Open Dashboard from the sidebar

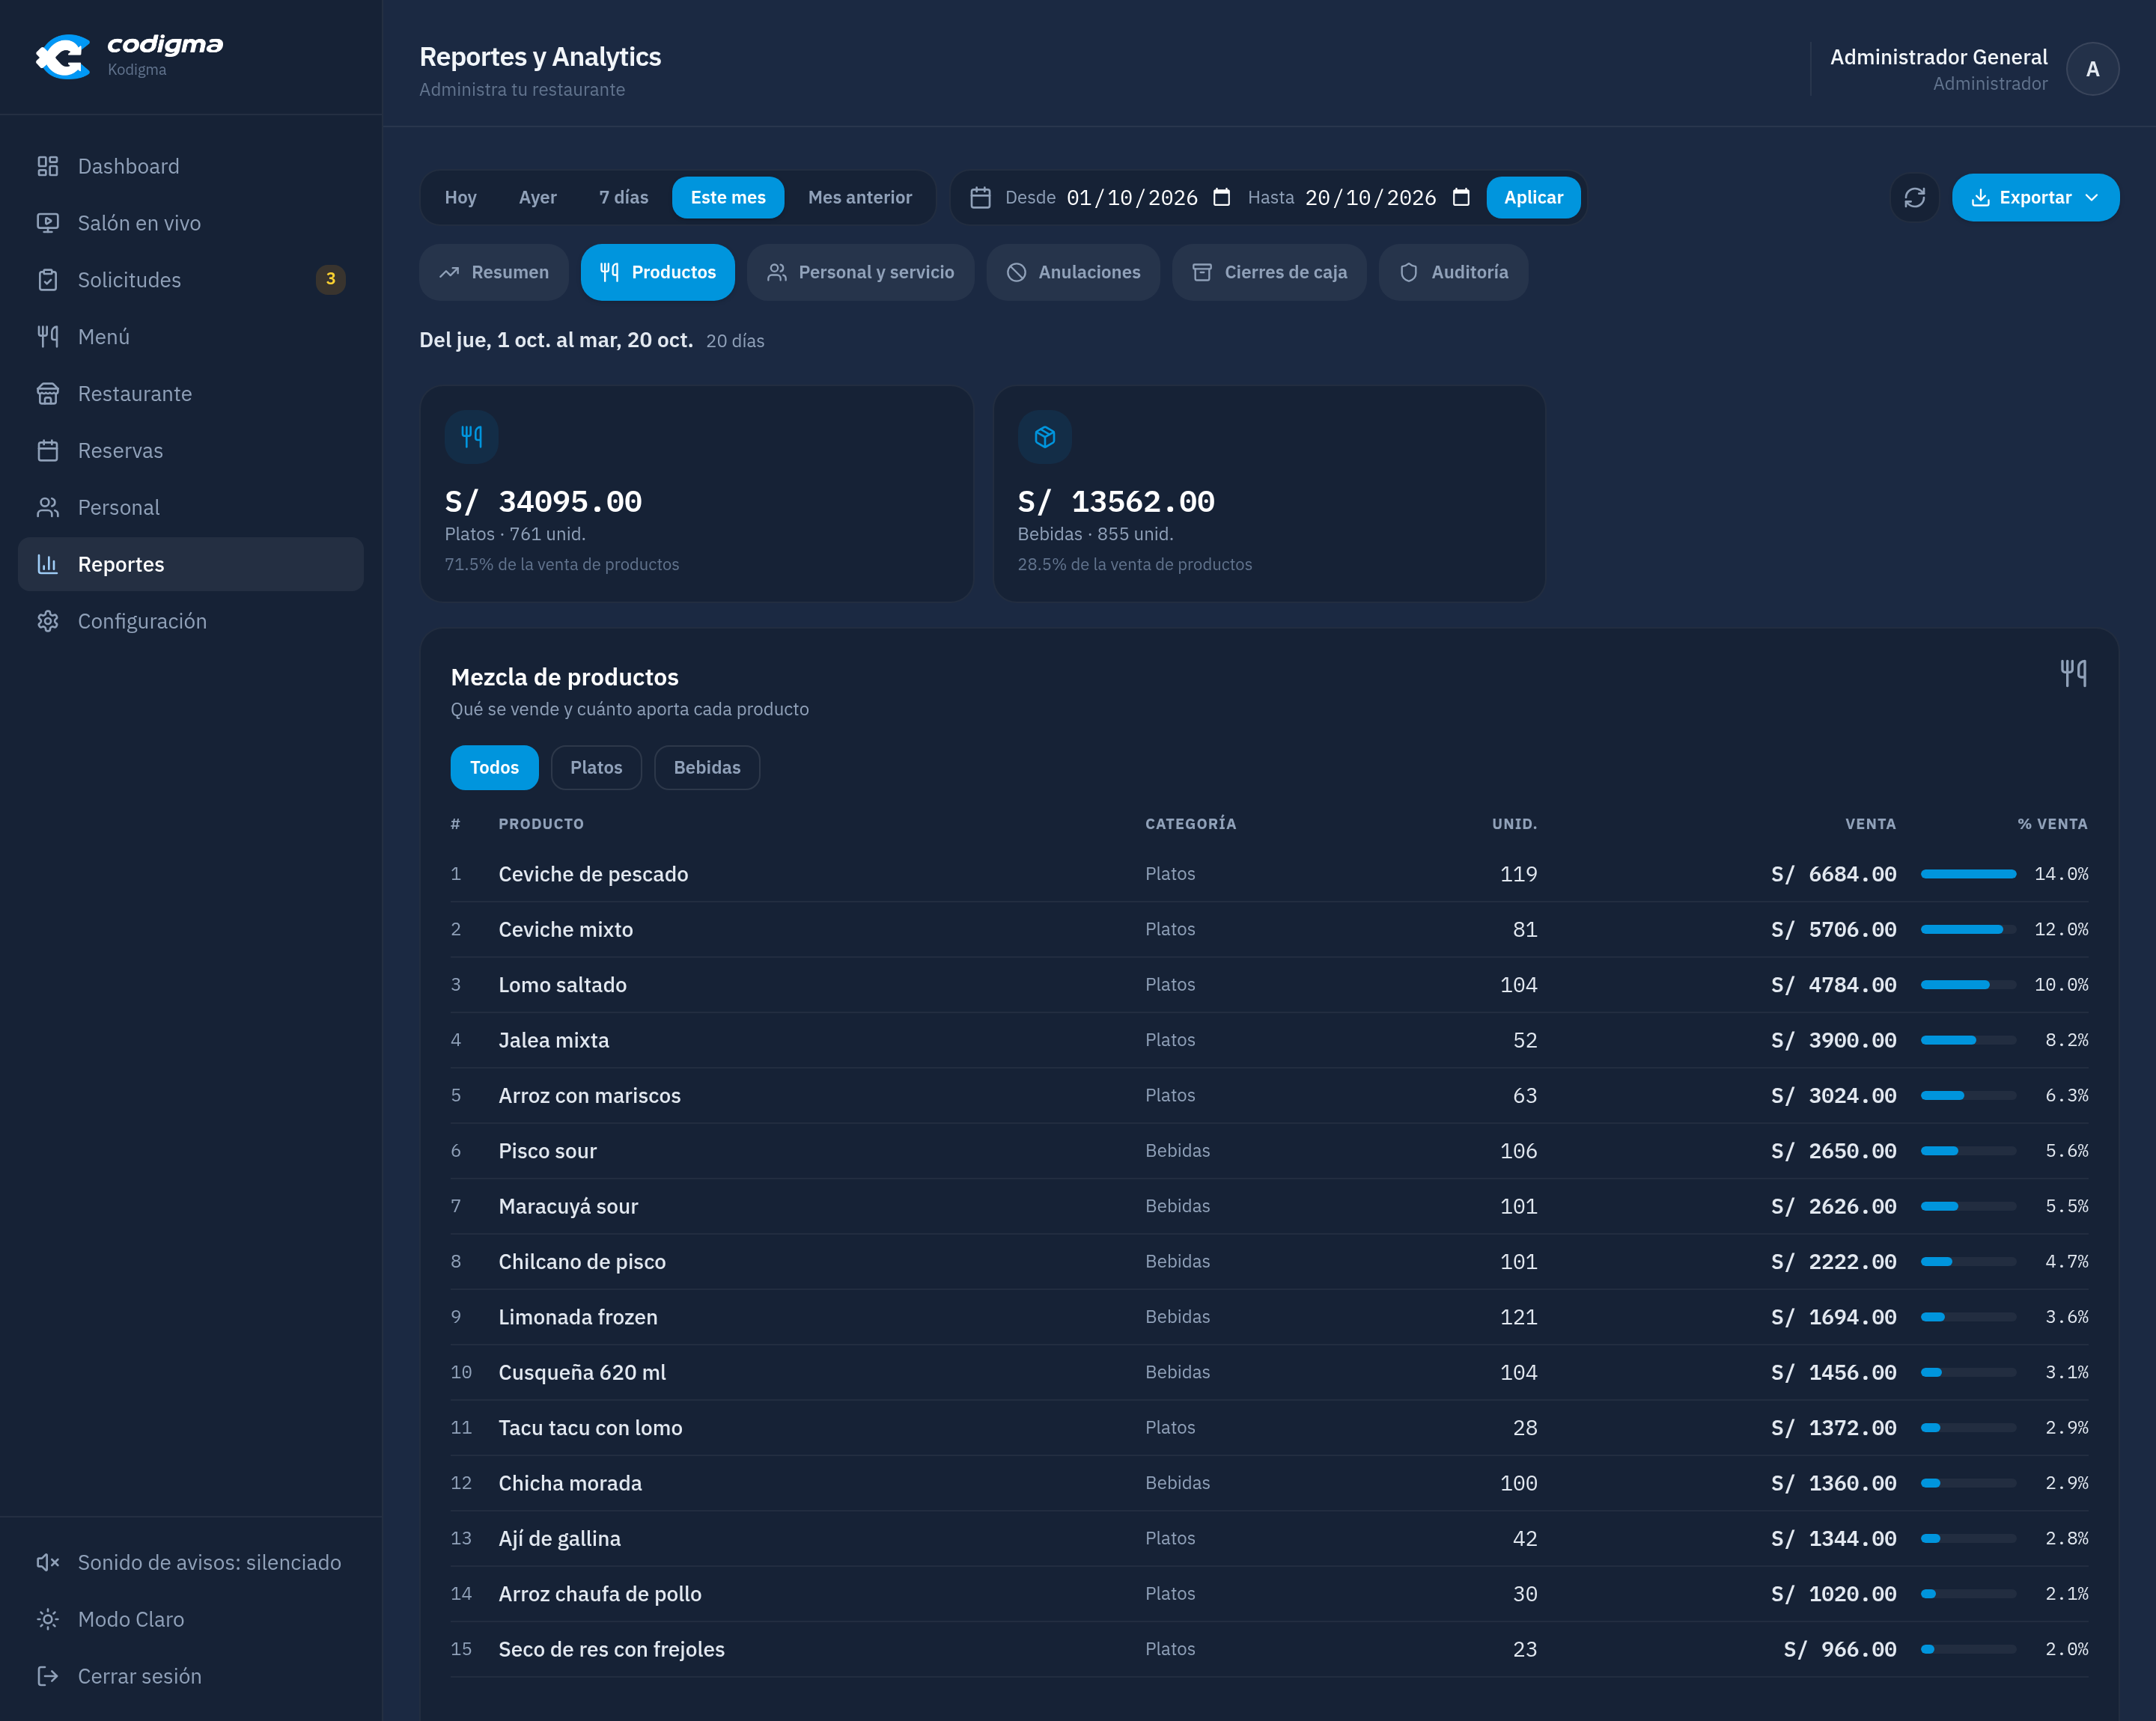[190, 166]
